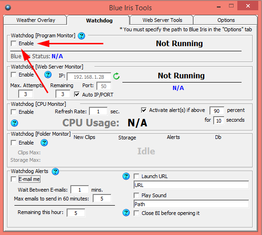
Task: Check the E-mail me option
Action: tap(13, 179)
